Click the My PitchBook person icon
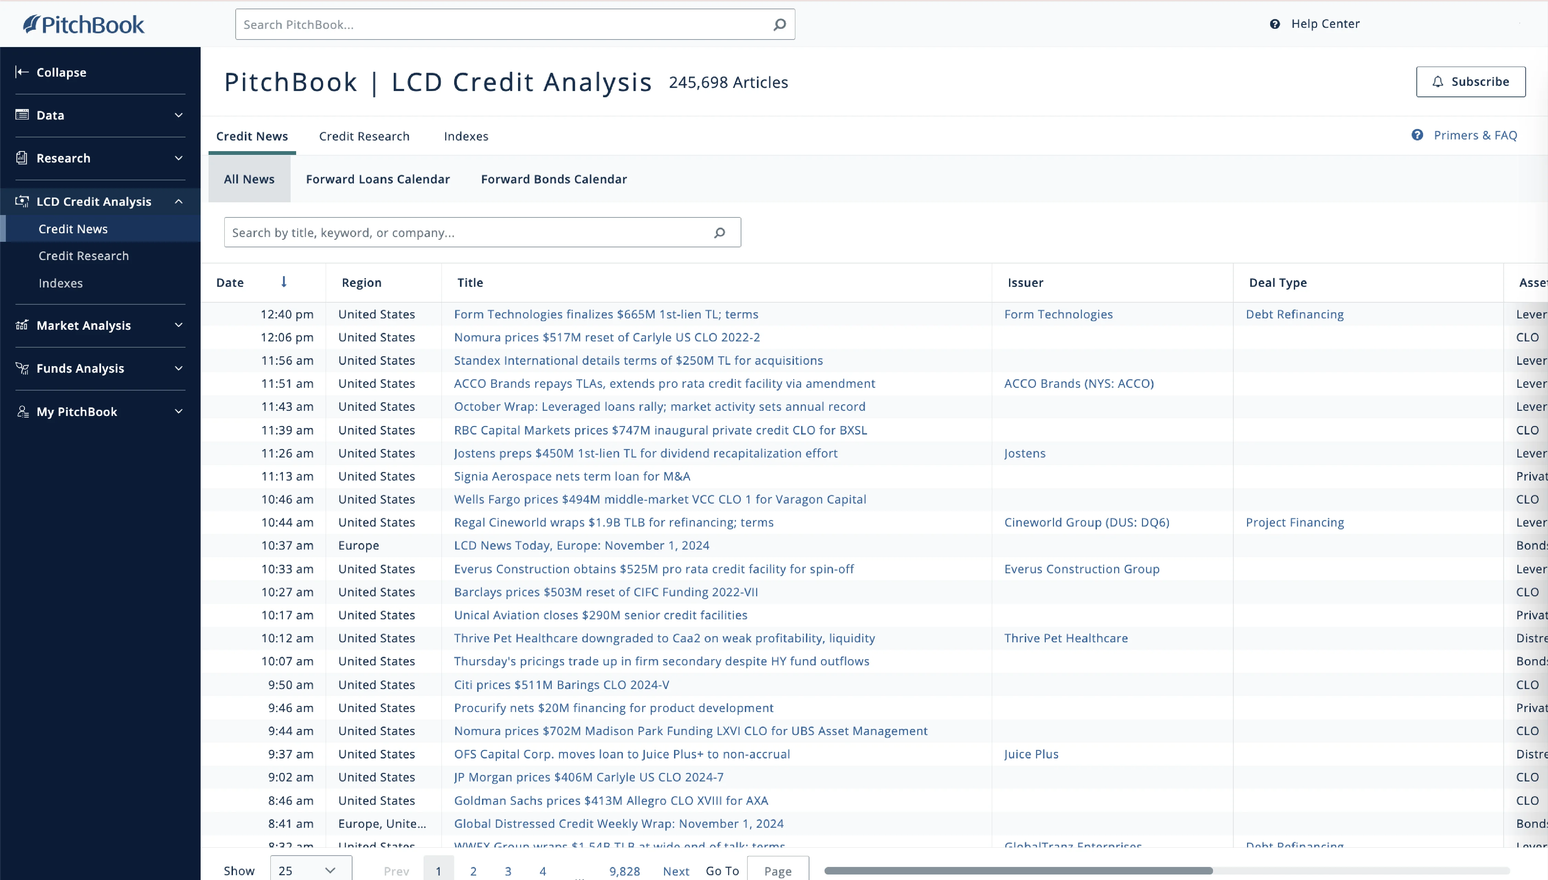Screen dimensions: 1548x880 click(22, 411)
